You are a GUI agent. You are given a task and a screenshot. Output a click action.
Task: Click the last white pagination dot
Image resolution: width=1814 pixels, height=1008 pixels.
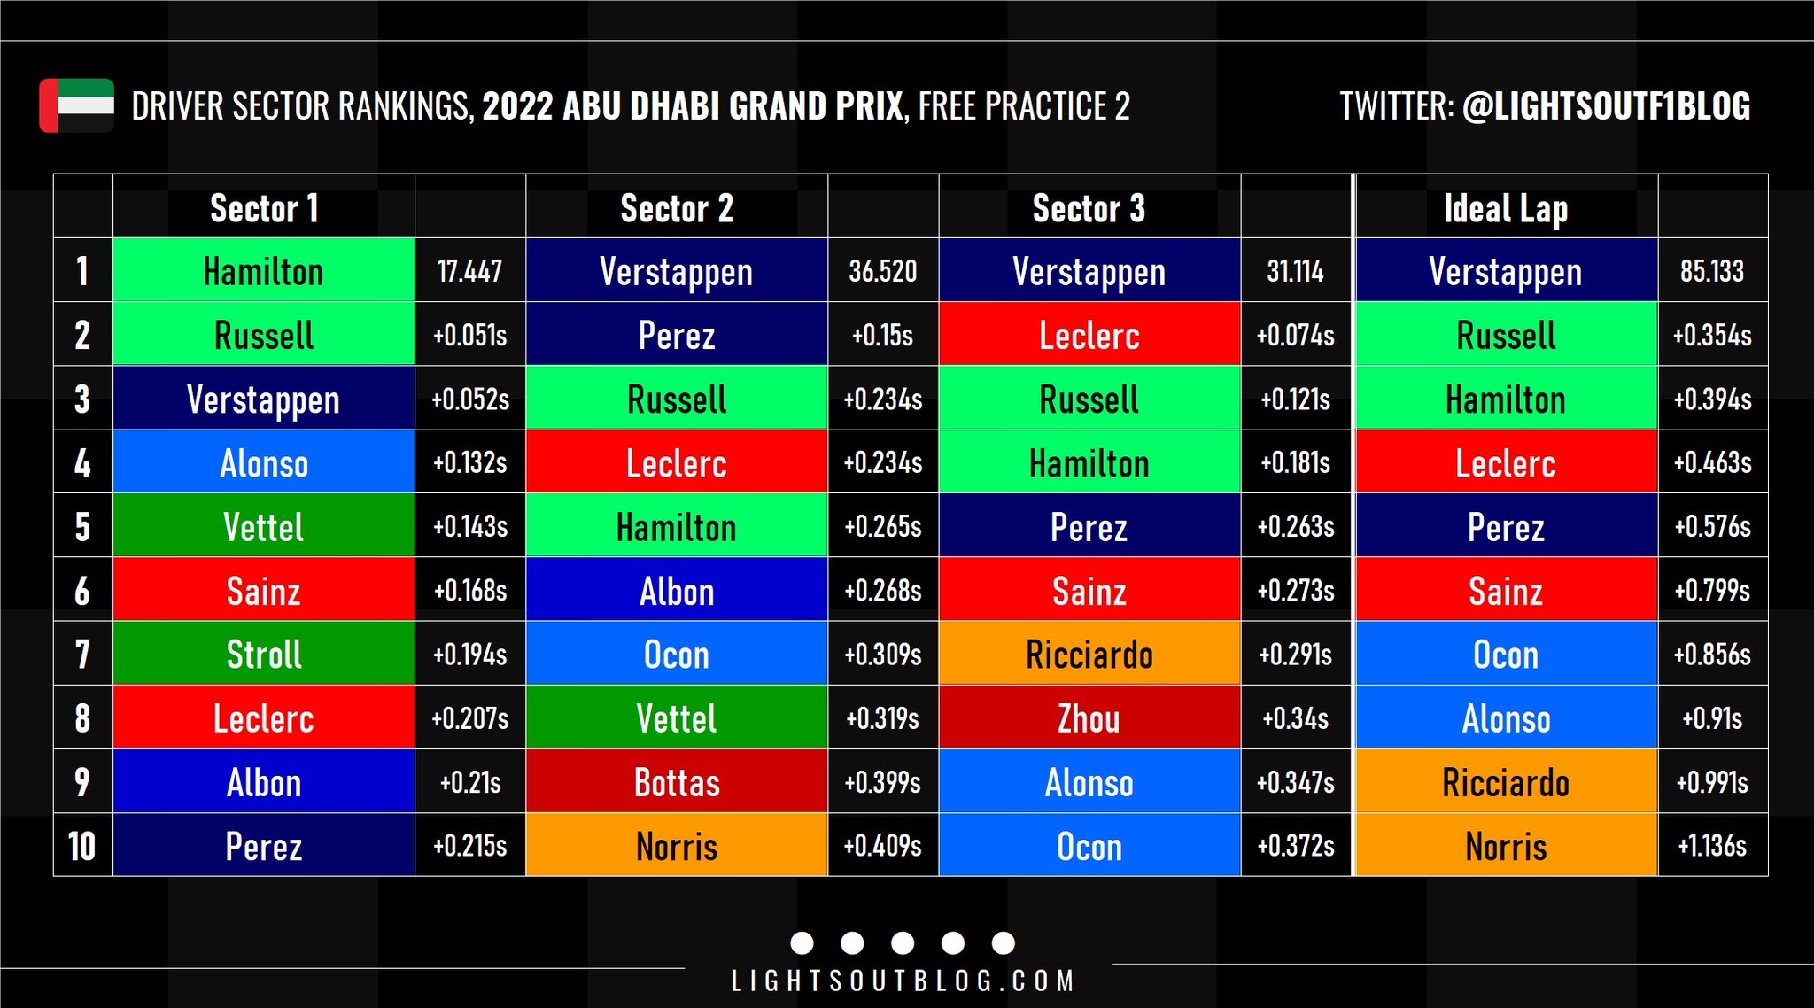pos(1004,942)
